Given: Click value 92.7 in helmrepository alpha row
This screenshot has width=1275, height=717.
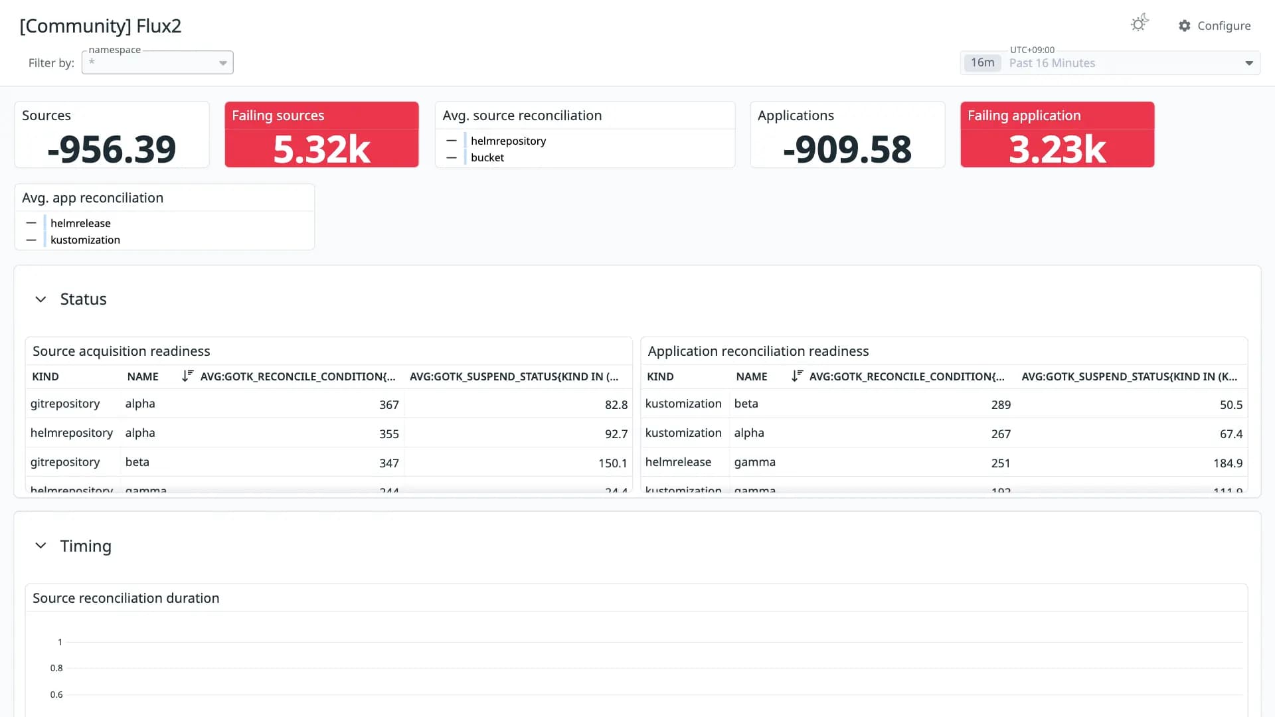Looking at the screenshot, I should pyautogui.click(x=616, y=434).
